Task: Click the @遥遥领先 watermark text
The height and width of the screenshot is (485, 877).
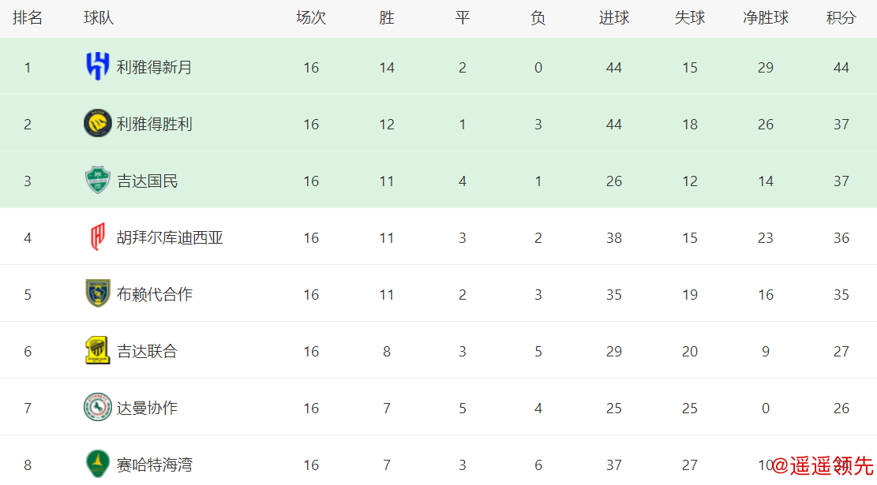Action: (x=822, y=466)
